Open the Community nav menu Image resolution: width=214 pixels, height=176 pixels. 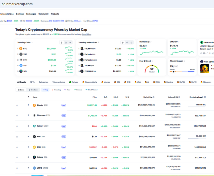pos(43,14)
